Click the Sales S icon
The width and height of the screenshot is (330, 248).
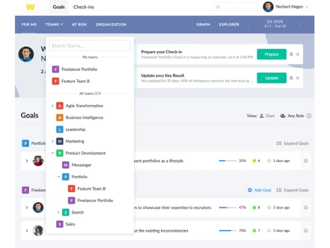[59, 224]
